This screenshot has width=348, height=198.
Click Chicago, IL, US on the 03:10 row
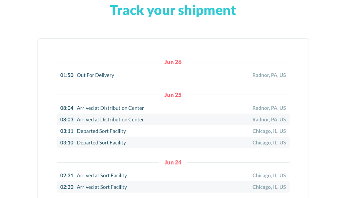[x=269, y=142]
